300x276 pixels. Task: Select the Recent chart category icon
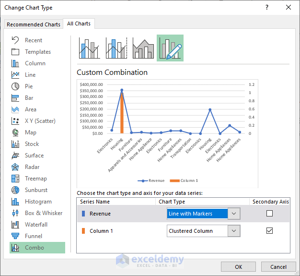click(15, 40)
